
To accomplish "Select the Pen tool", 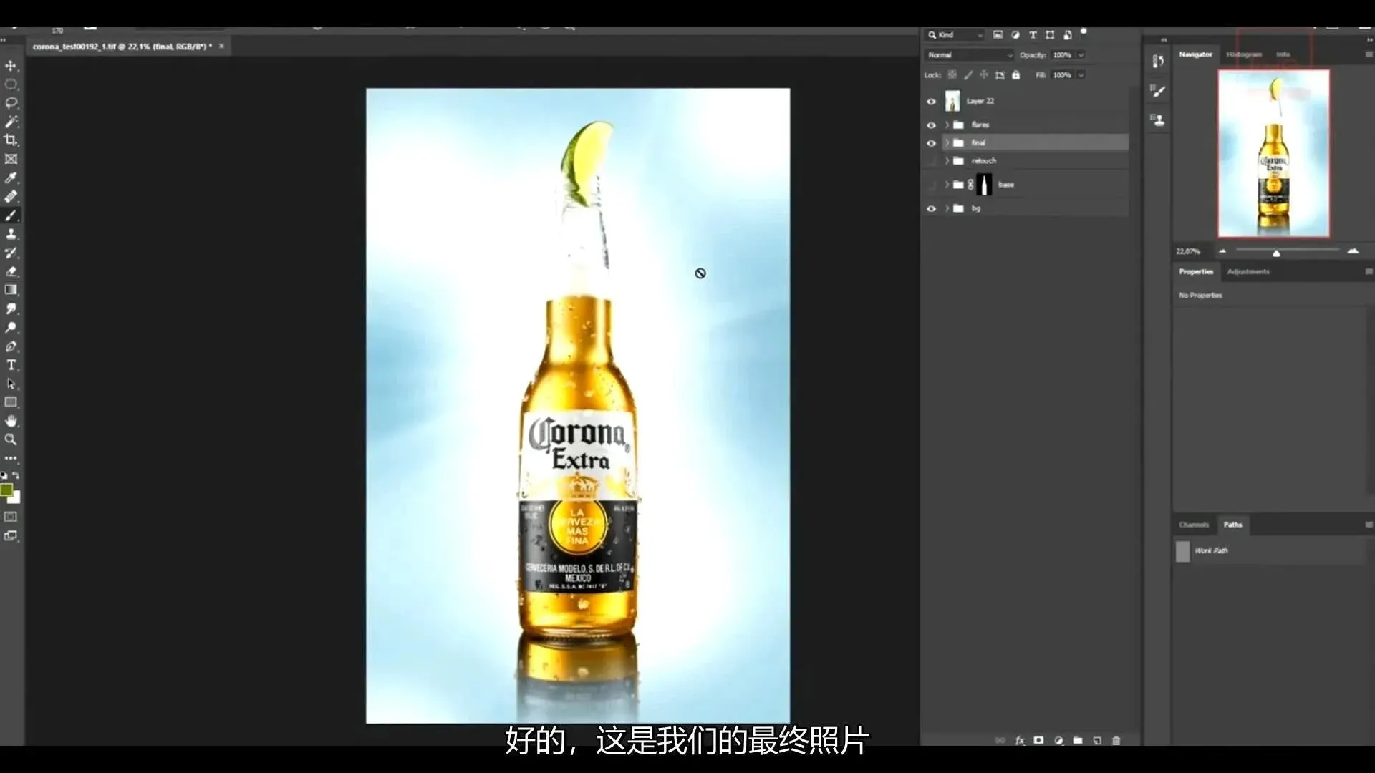I will (11, 346).
